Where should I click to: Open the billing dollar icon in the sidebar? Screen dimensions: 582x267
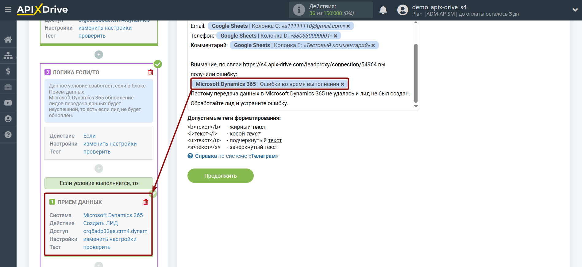pos(8,71)
